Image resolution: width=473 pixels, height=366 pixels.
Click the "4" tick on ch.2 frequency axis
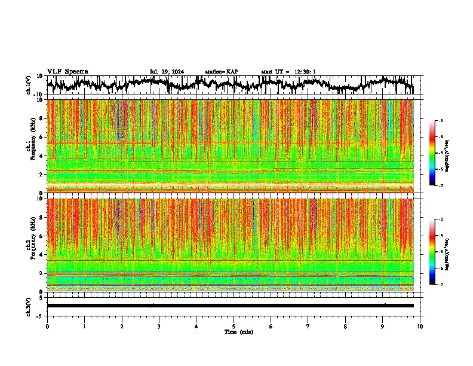coord(41,255)
